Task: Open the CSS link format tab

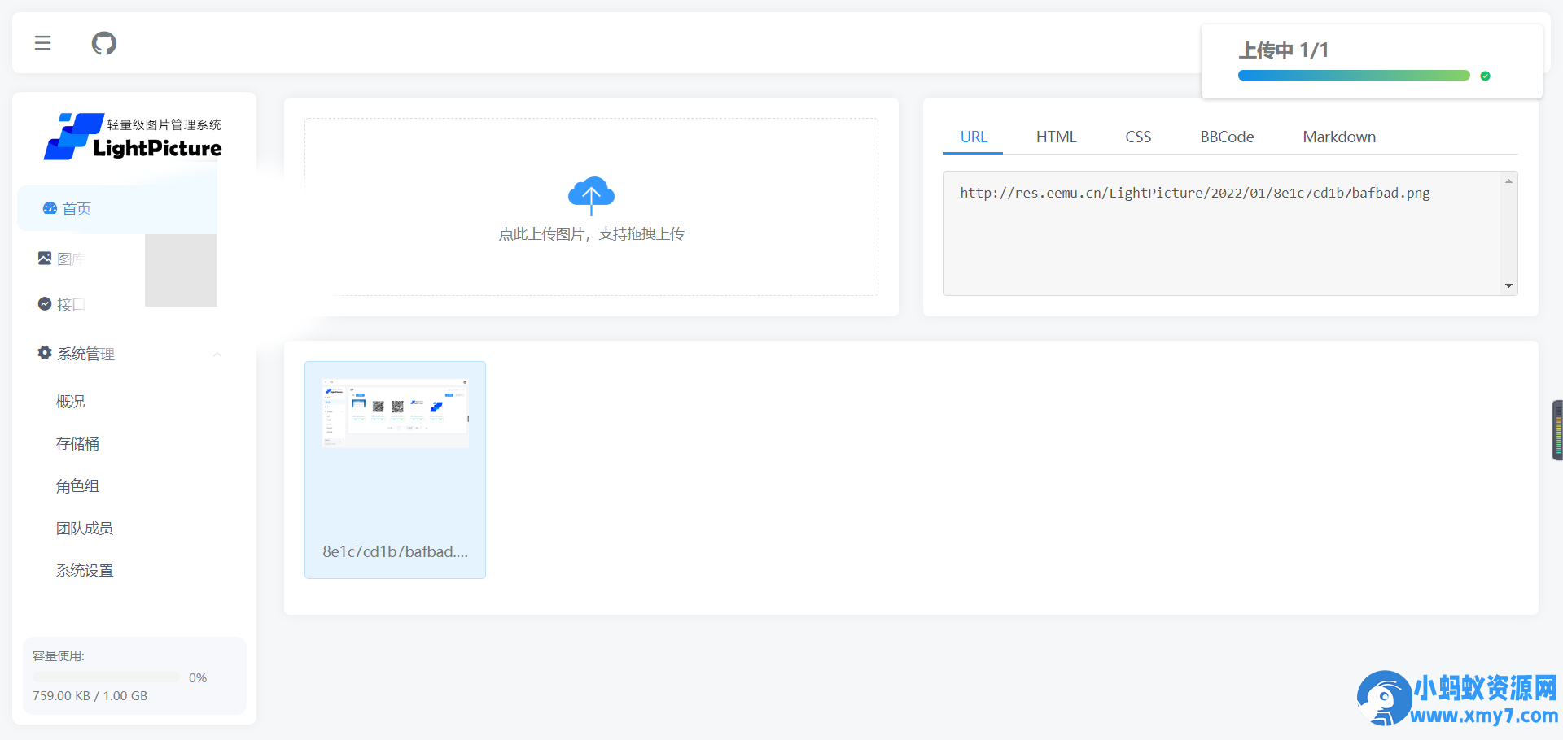Action: [x=1137, y=137]
